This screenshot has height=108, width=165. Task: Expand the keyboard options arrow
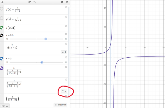click(7, 106)
